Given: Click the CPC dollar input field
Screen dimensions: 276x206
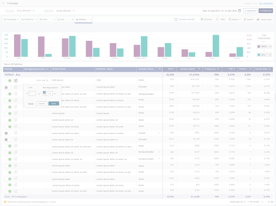Looking at the screenshot, I should [x=32, y=94].
